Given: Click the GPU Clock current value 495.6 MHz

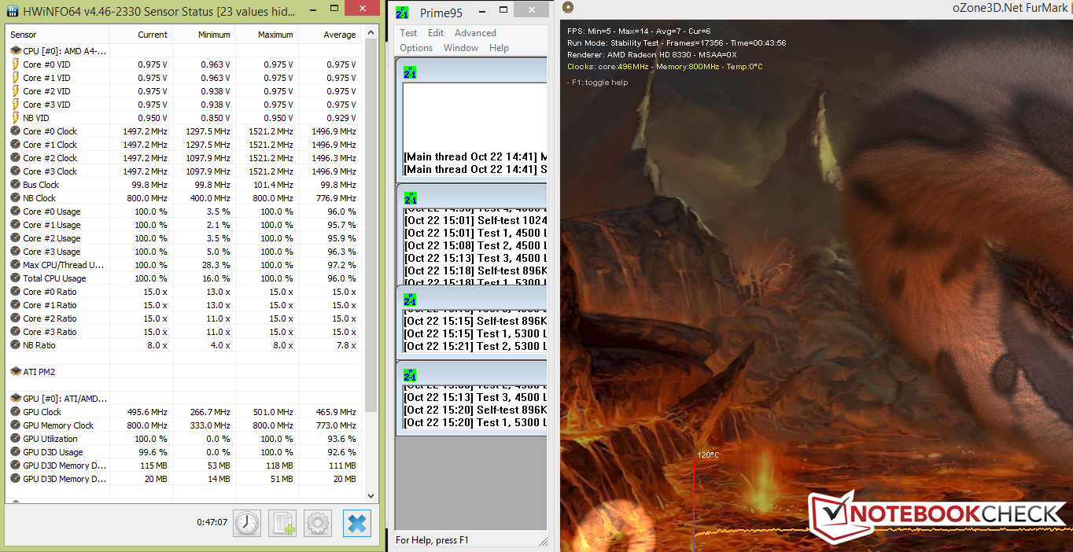Looking at the screenshot, I should 147,412.
